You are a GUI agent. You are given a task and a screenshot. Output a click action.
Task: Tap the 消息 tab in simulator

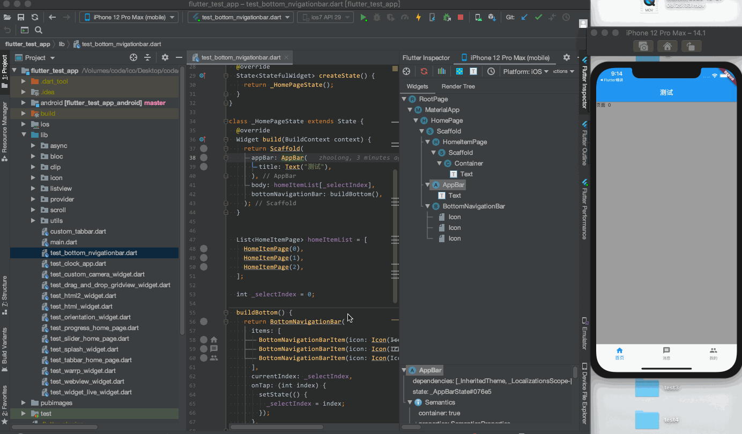pyautogui.click(x=666, y=354)
